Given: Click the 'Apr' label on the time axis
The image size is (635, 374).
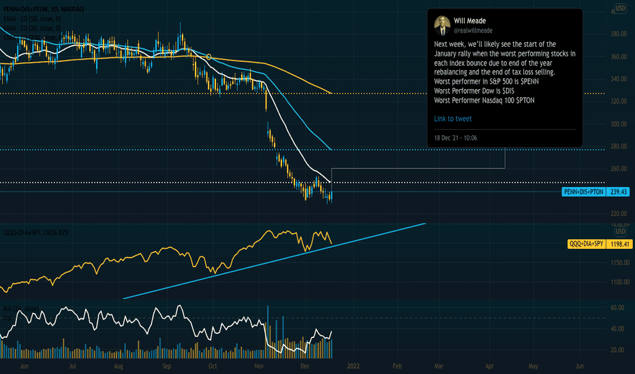Looking at the screenshot, I should tap(489, 366).
